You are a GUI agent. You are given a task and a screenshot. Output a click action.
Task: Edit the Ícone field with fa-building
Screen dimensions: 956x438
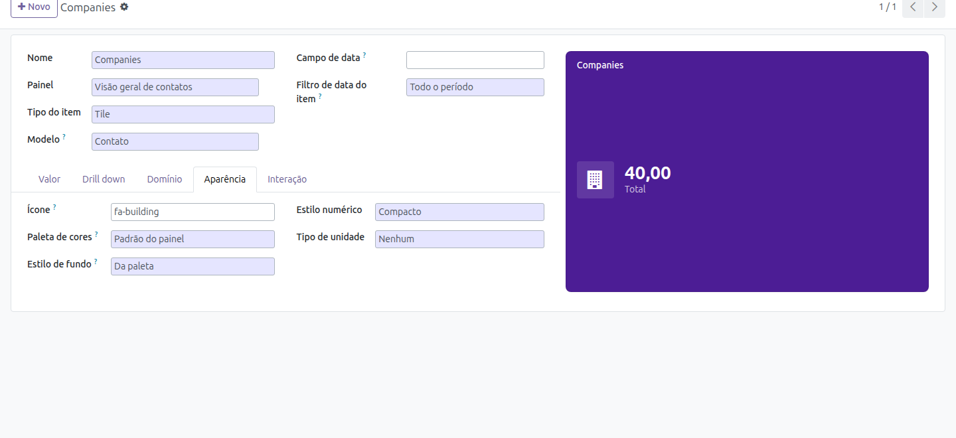tap(193, 212)
